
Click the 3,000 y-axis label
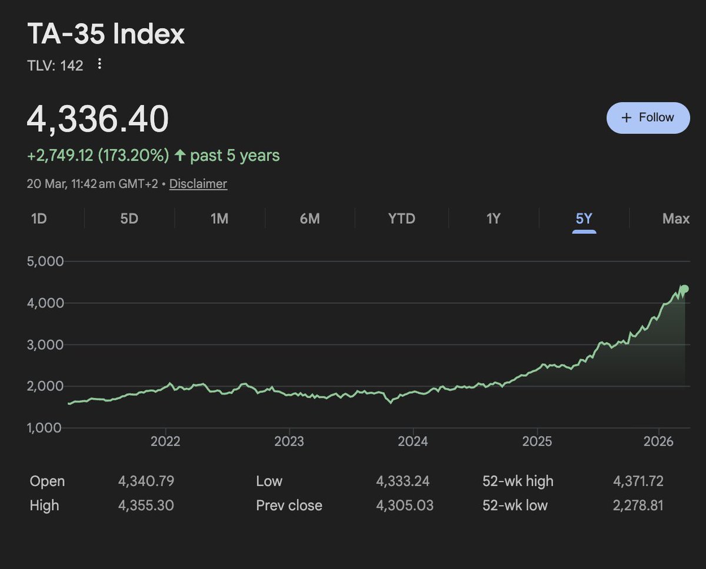pos(45,344)
